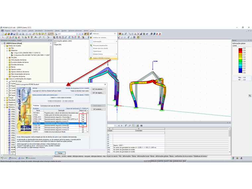Click the Inf. produto button
Viewport: 252px width, 189px height.
[x=98, y=109]
